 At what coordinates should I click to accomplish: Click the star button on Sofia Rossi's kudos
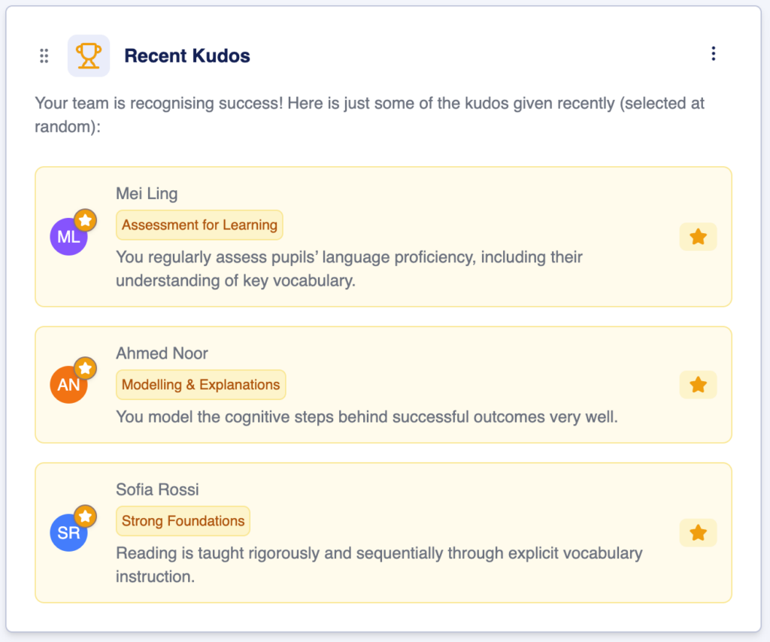(x=698, y=533)
